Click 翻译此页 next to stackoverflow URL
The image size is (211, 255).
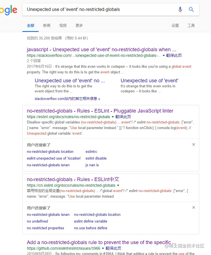pos(174,55)
